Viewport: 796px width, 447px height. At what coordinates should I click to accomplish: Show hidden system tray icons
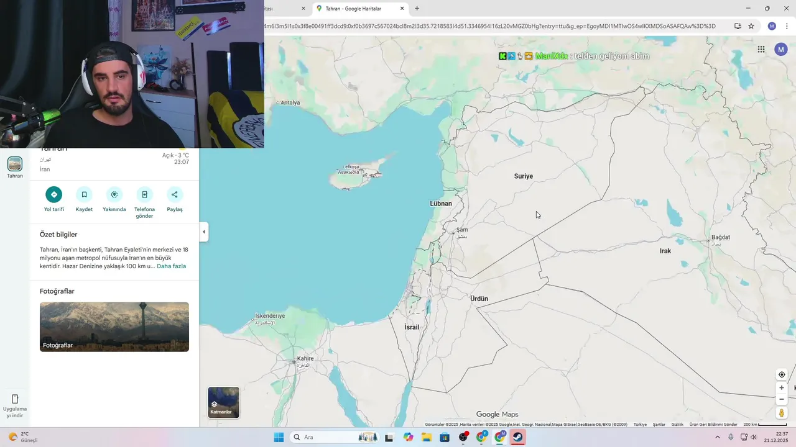coord(718,437)
